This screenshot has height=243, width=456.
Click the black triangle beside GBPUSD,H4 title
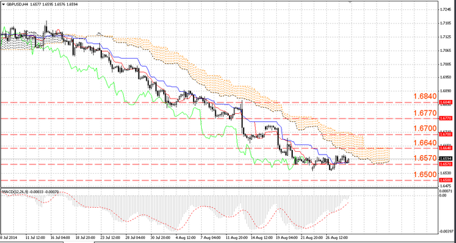[x=3, y=5]
